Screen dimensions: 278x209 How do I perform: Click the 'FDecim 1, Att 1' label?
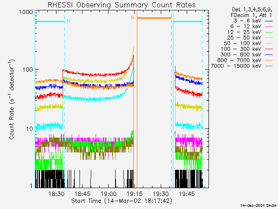pyautogui.click(x=251, y=15)
